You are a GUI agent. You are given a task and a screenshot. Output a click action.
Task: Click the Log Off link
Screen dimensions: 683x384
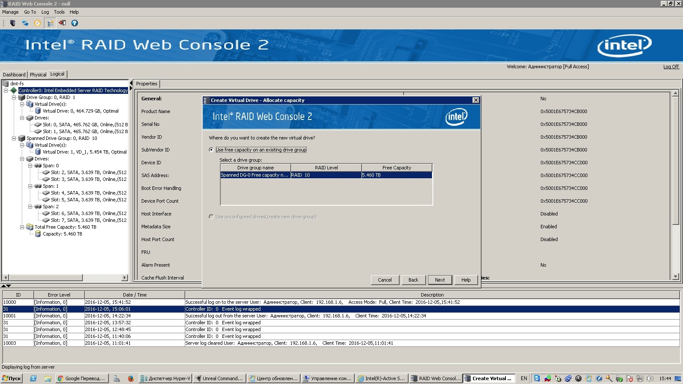(671, 67)
